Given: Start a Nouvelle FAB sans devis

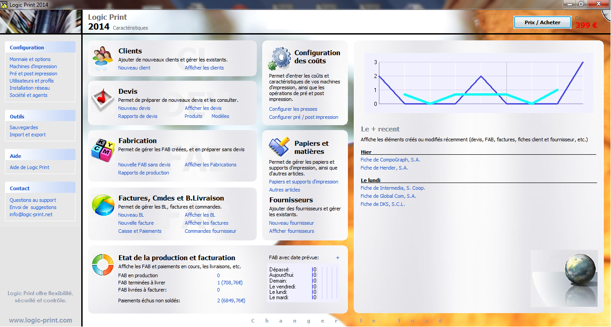Looking at the screenshot, I should pyautogui.click(x=144, y=165).
